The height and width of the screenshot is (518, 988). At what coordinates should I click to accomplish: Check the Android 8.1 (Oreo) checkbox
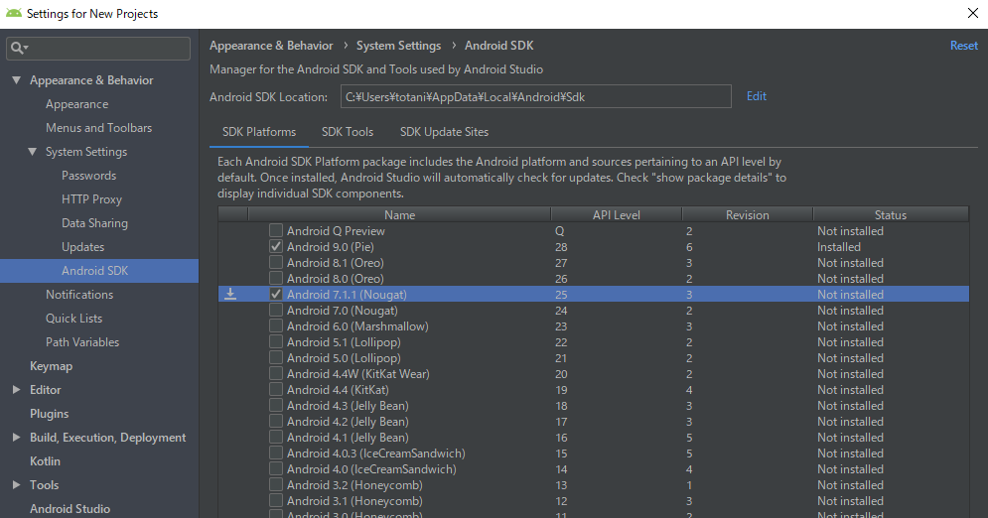(275, 262)
